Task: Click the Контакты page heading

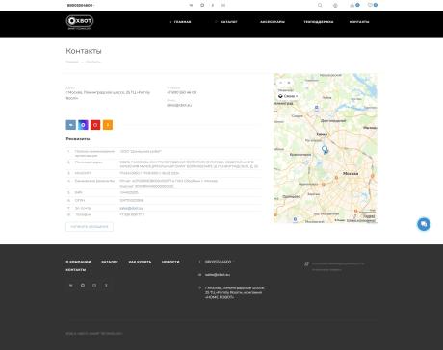Action: (x=84, y=51)
